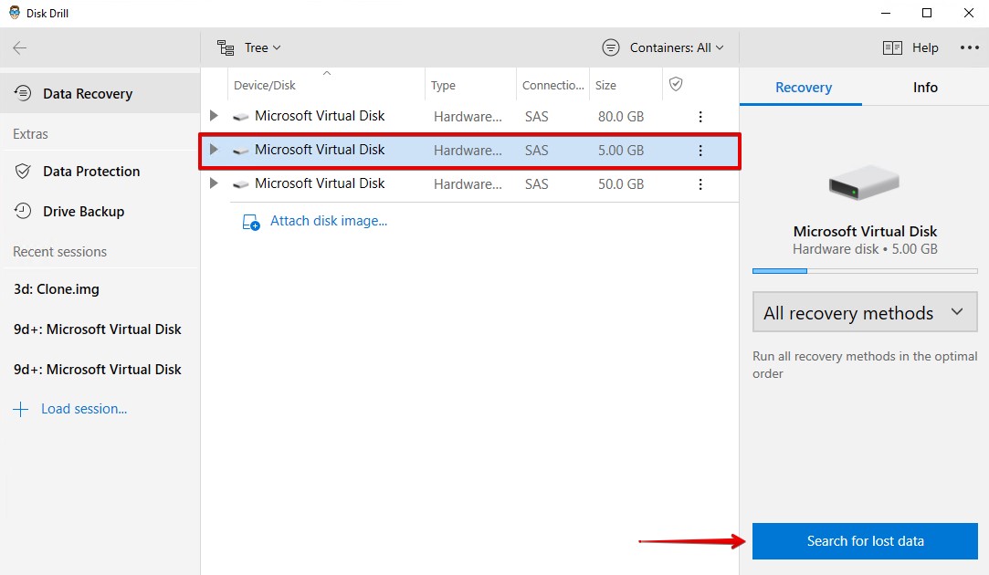Screen dimensions: 989x575
Task: Click the 50.0 GB size cell
Action: 621,184
